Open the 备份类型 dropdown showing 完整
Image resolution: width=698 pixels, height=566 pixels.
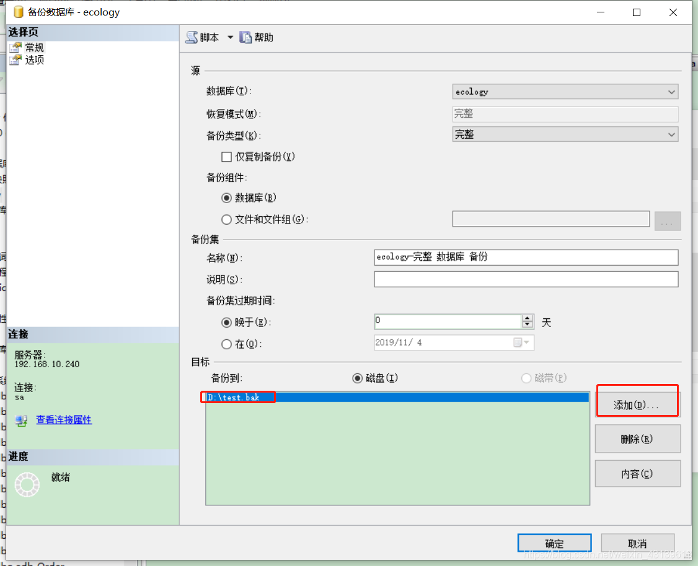(671, 134)
